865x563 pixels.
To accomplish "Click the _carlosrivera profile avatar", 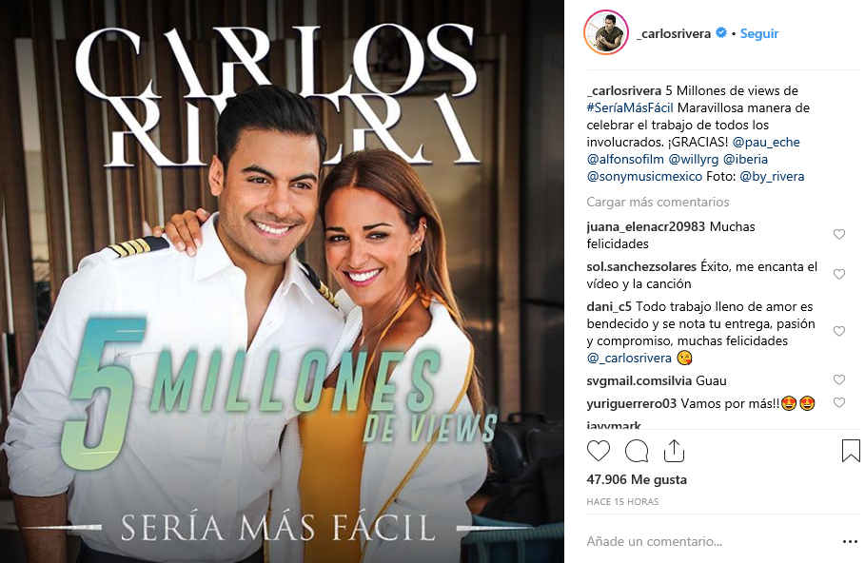I will click(x=606, y=32).
